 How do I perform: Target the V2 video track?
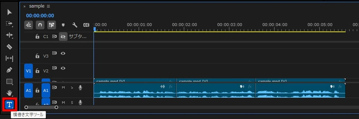tap(46, 71)
